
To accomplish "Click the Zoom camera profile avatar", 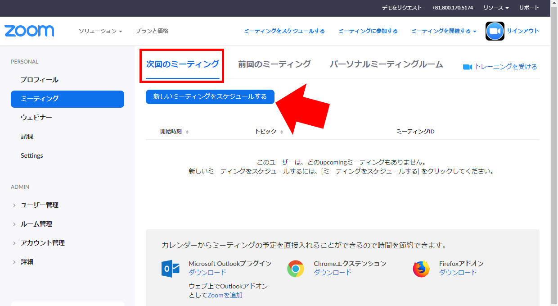I will [495, 31].
